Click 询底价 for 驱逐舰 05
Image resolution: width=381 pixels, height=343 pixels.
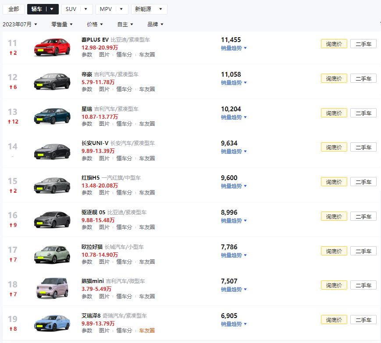pos(334,216)
